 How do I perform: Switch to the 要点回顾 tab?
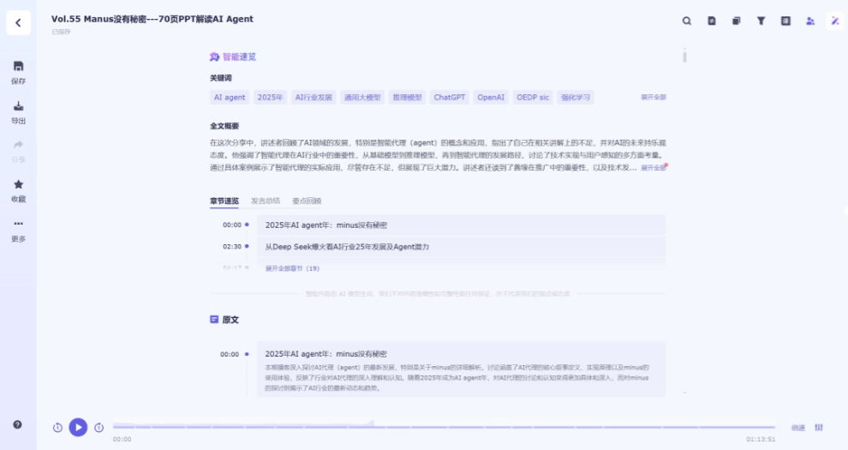click(x=307, y=201)
